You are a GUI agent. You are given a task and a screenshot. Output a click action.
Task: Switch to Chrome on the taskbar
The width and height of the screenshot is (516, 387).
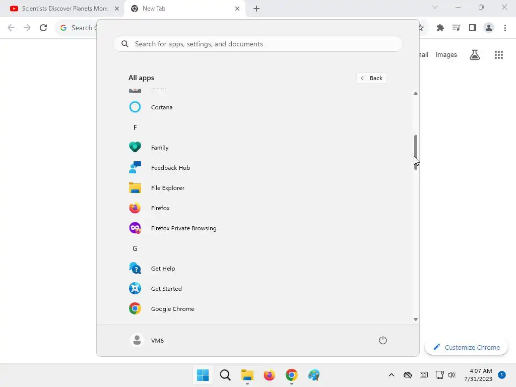(x=292, y=375)
